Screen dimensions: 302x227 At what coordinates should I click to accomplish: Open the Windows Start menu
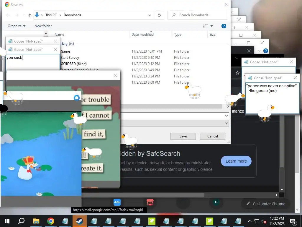tap(7, 221)
